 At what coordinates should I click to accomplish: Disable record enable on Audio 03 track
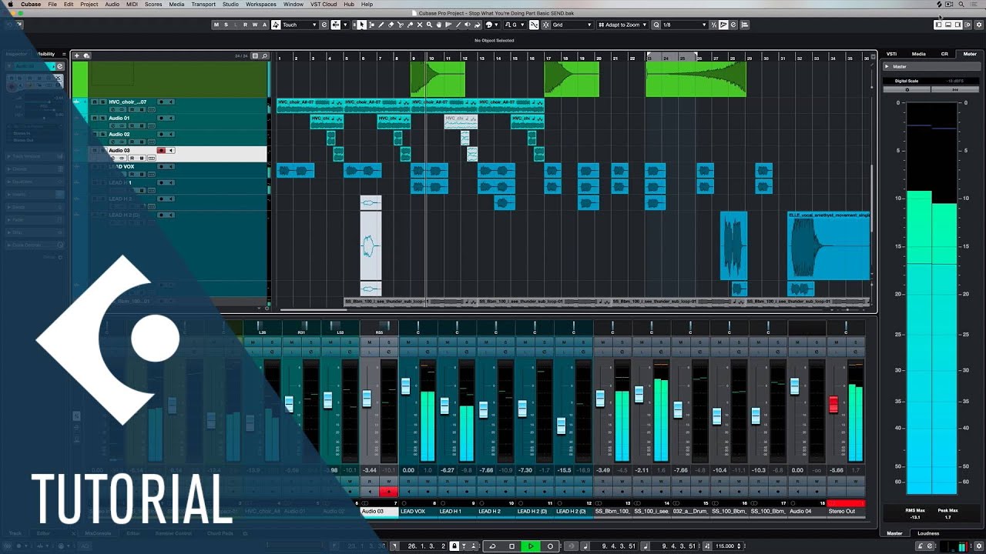(x=161, y=150)
